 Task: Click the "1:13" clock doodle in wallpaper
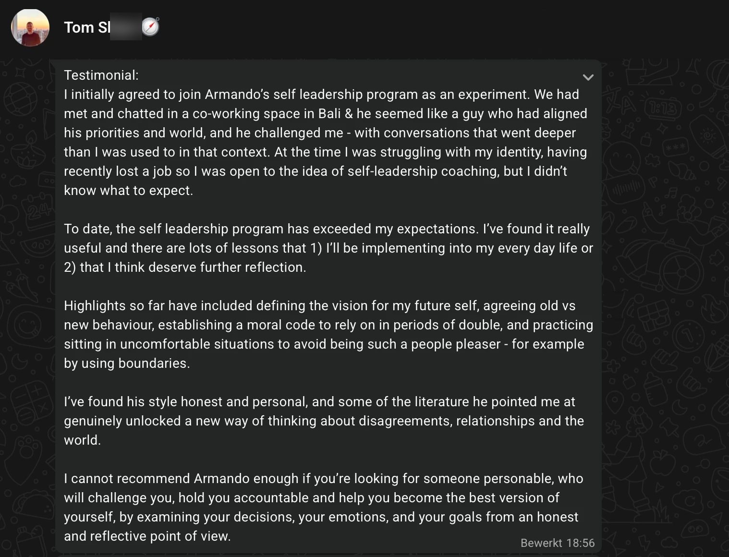(663, 109)
